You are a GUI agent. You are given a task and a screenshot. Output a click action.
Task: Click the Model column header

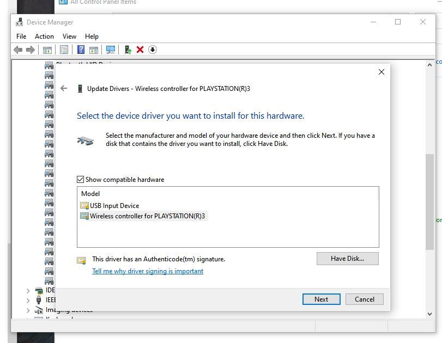click(x=90, y=194)
